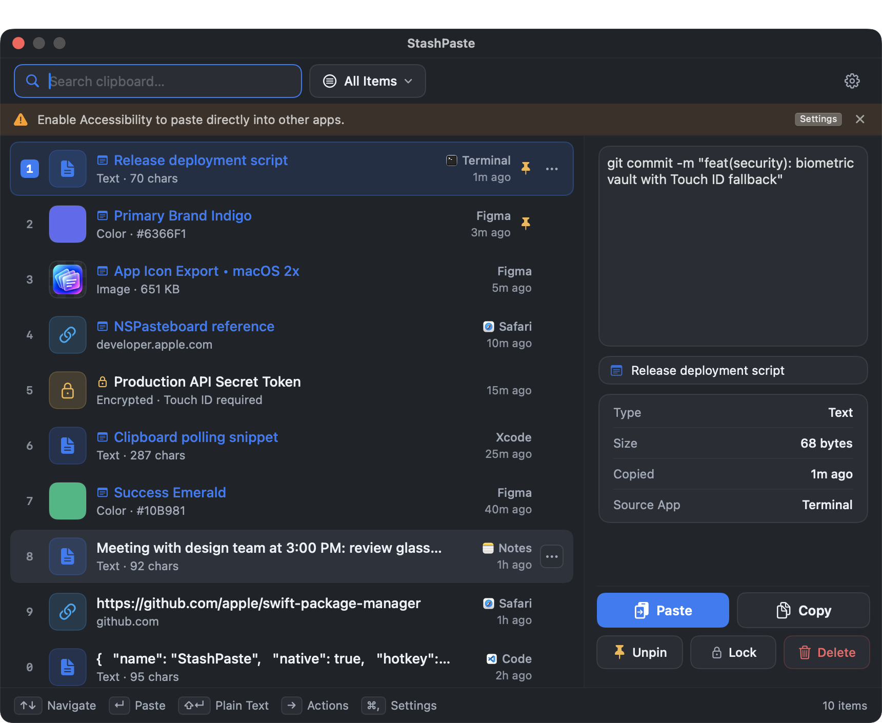
Task: Edit the Release deployment script name field
Action: pyautogui.click(x=733, y=370)
